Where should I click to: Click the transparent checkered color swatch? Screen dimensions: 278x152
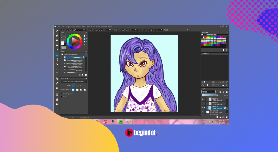(x=63, y=48)
